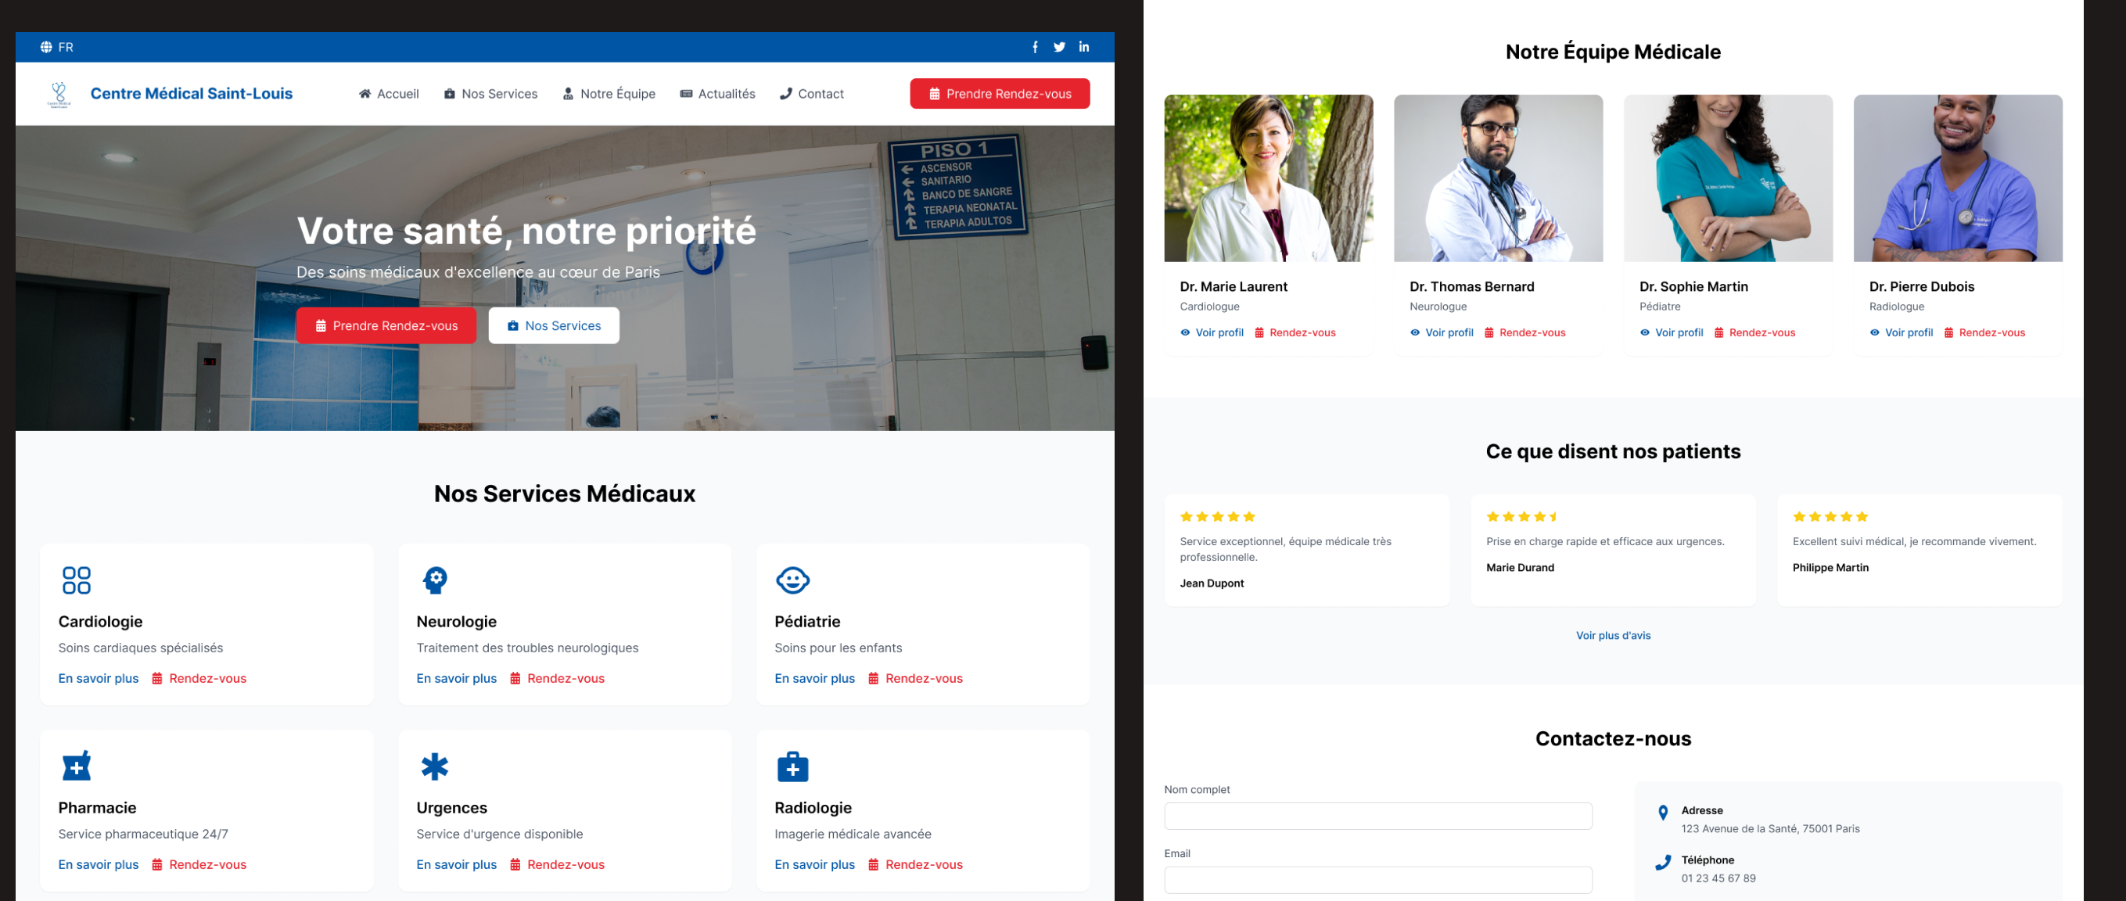Go to Accueil in navigation
The width and height of the screenshot is (2126, 901).
(389, 94)
